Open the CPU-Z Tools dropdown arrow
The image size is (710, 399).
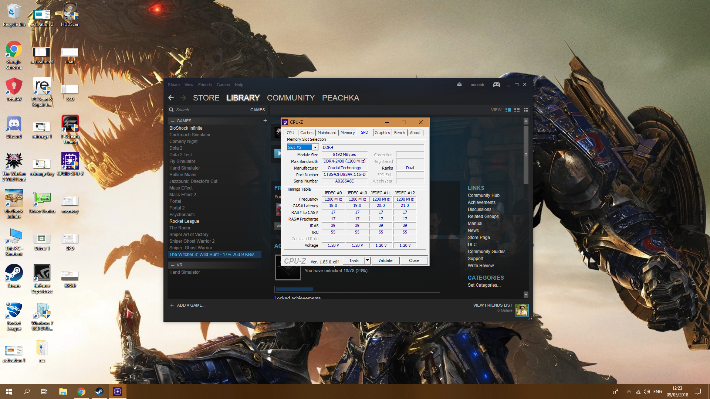click(x=367, y=260)
